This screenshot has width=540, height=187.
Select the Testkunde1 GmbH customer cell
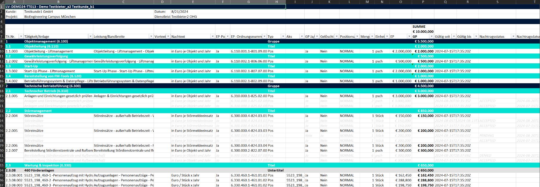pos(38,12)
